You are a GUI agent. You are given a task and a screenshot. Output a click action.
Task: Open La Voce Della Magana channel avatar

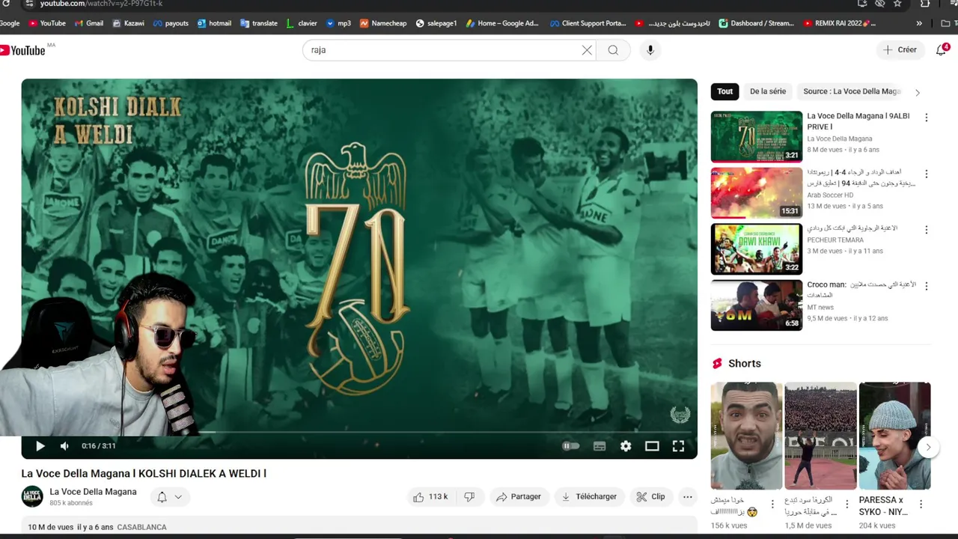pos(32,496)
